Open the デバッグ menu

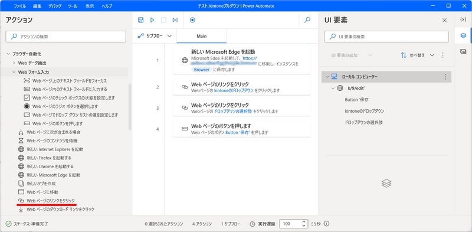pos(55,6)
